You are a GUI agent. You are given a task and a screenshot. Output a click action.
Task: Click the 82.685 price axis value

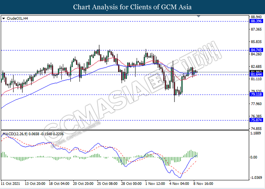pos(257,67)
